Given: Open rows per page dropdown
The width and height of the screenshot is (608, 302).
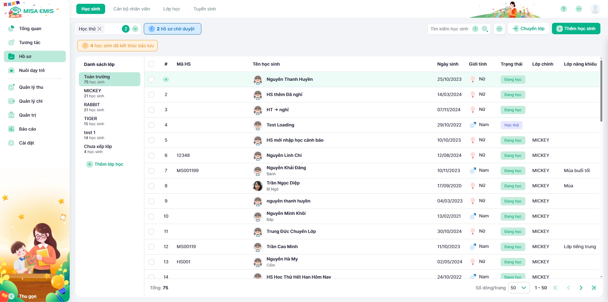Looking at the screenshot, I should pyautogui.click(x=519, y=288).
